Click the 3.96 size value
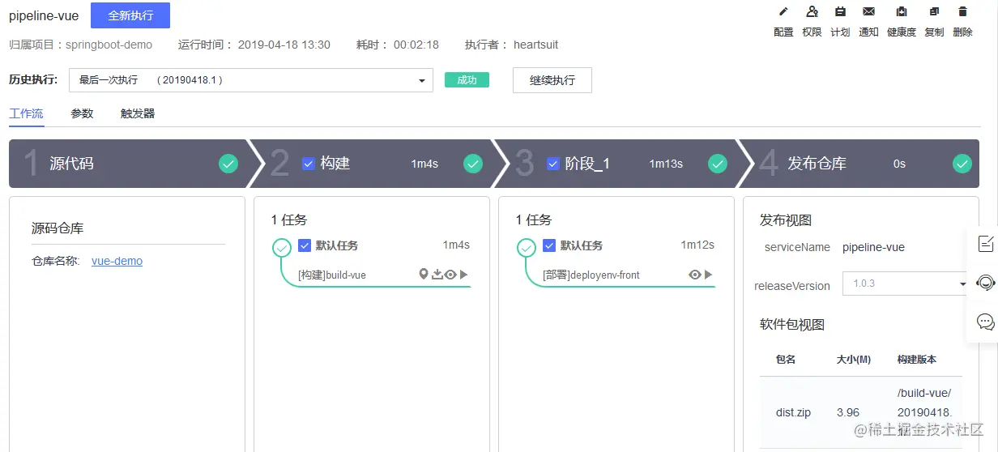This screenshot has height=452, width=998. [x=848, y=412]
